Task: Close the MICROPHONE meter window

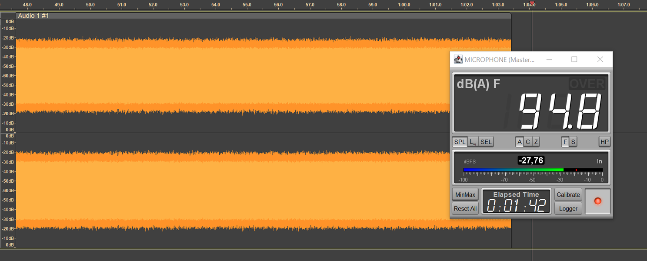Action: click(x=600, y=60)
